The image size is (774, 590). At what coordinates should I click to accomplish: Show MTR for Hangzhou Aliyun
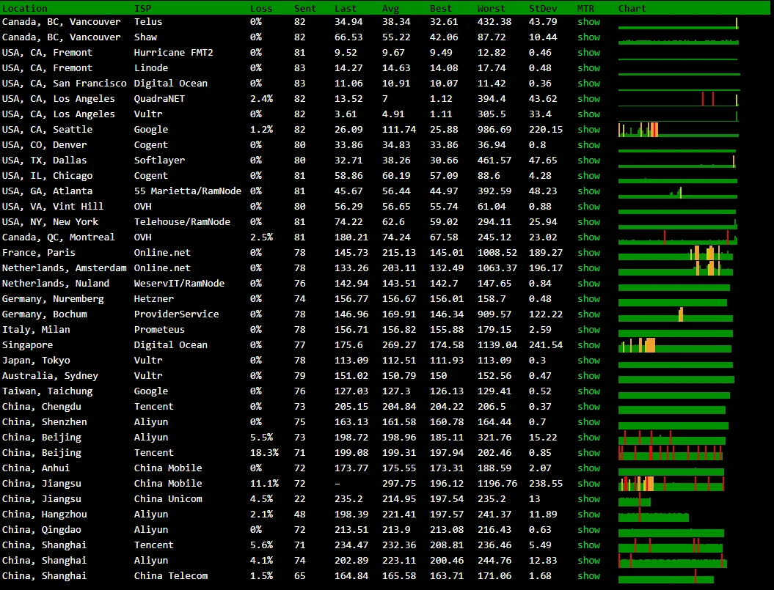click(x=589, y=514)
